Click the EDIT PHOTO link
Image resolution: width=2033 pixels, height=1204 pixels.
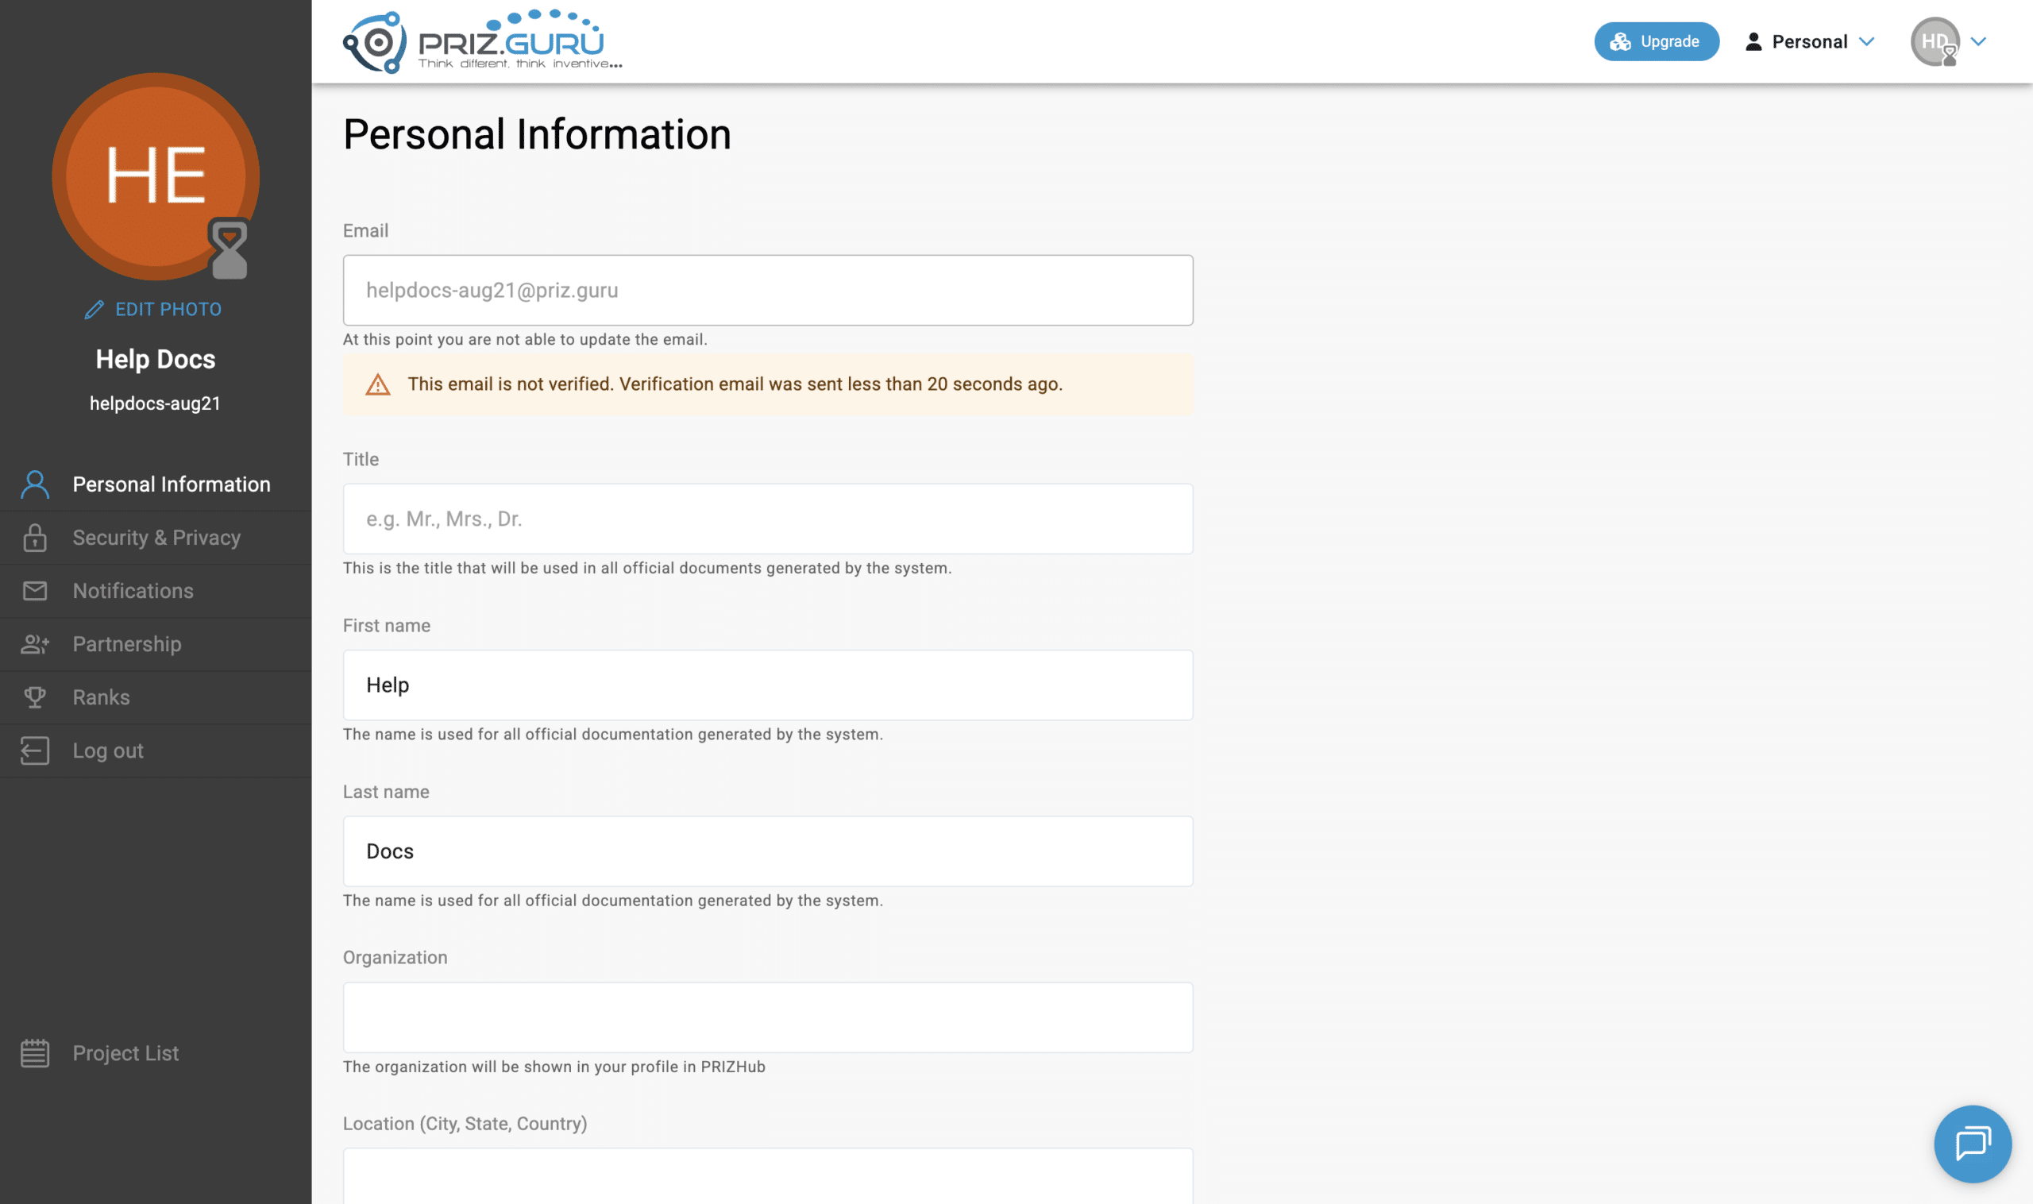[x=152, y=309]
